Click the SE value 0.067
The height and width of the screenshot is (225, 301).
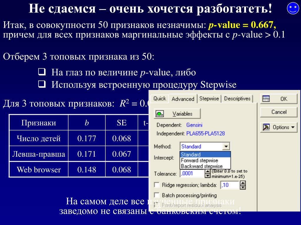121,154
